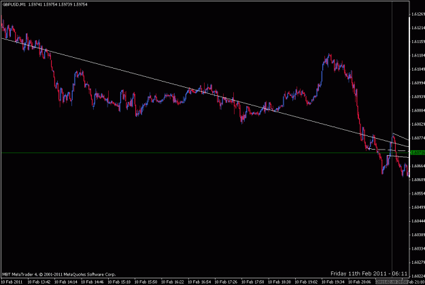This screenshot has height=285, width=425.
Task: Click the 1.61104 price axis label
Action: click(418, 55)
